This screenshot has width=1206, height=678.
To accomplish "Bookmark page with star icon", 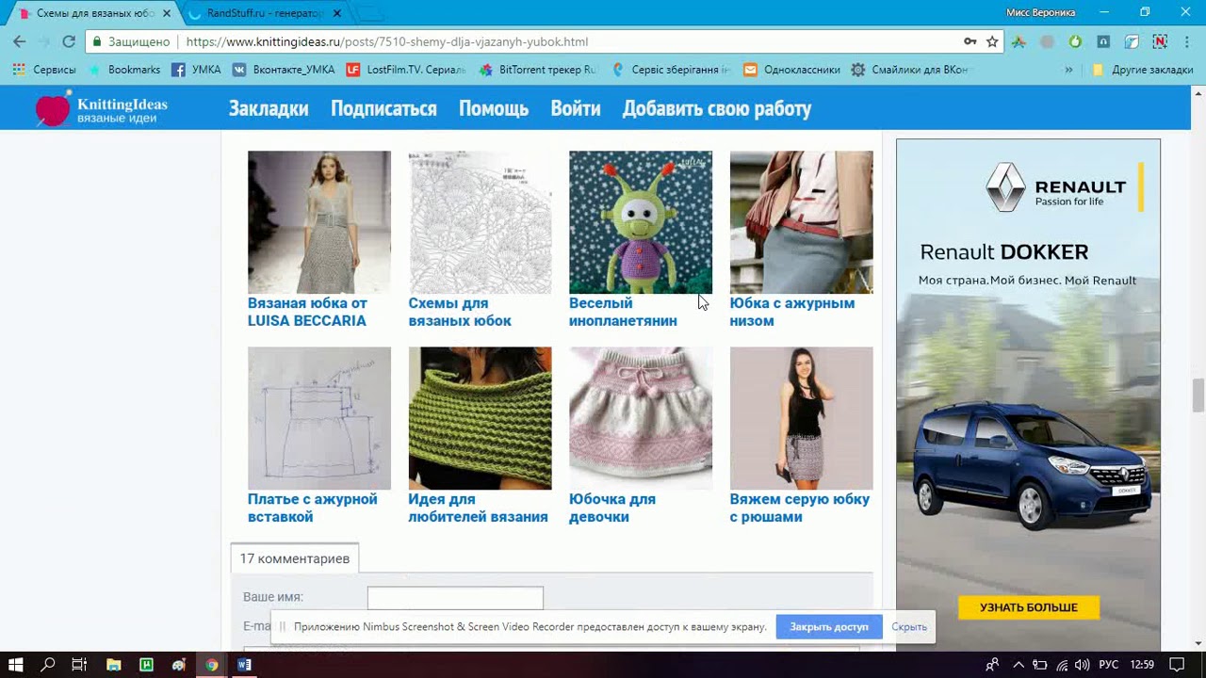I will click(992, 41).
